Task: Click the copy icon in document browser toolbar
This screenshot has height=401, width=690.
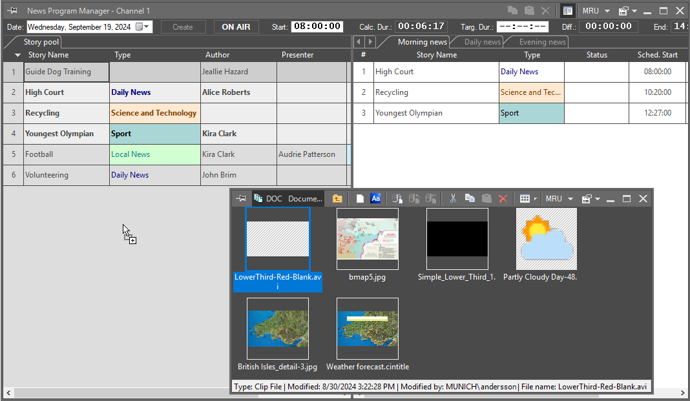Action: click(x=470, y=199)
